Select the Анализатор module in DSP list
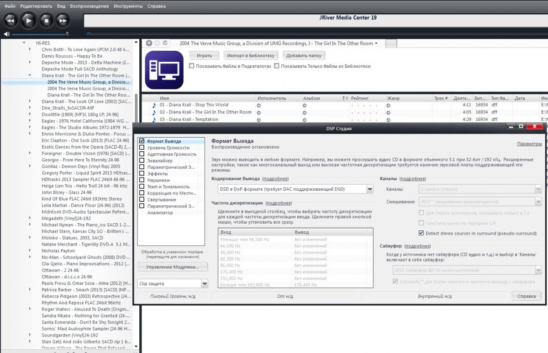548x353 pixels. [160, 213]
